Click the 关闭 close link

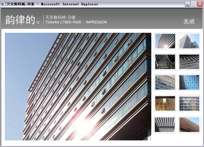(189, 22)
